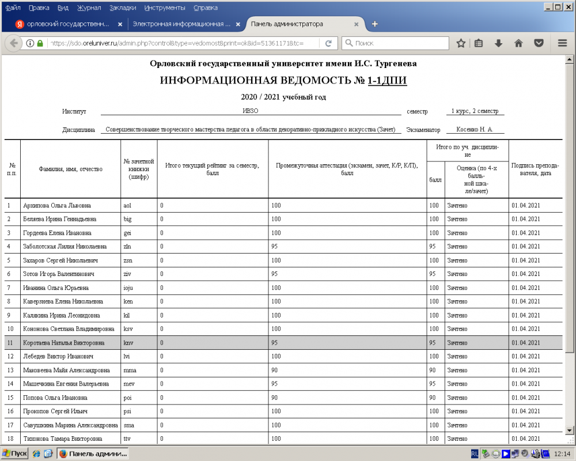576x461 pixels.
Task: Click the Pocket save icon
Action: pyautogui.click(x=539, y=43)
